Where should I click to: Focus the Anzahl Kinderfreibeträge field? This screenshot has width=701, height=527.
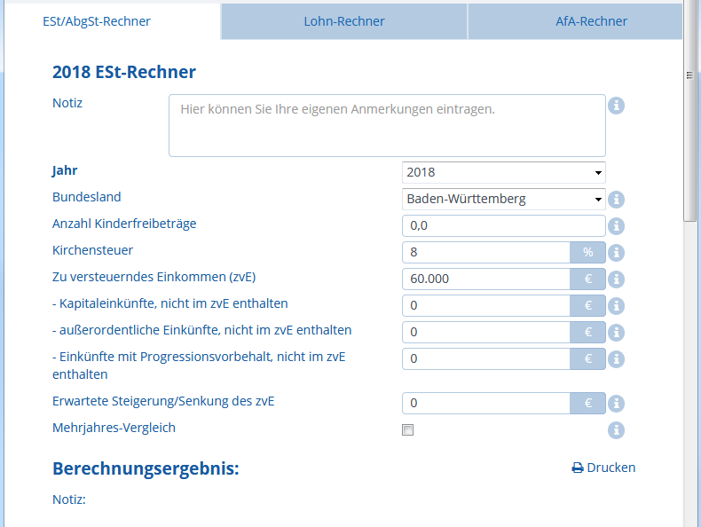point(504,225)
